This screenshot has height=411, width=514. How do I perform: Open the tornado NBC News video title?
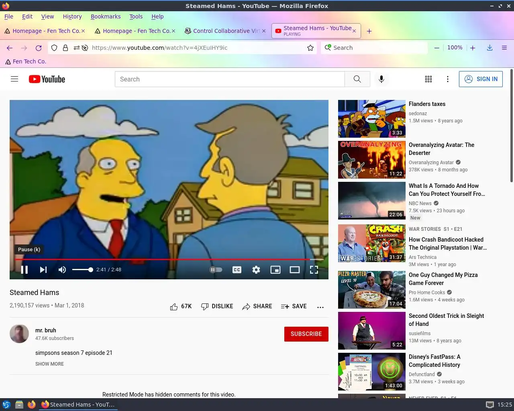point(447,190)
